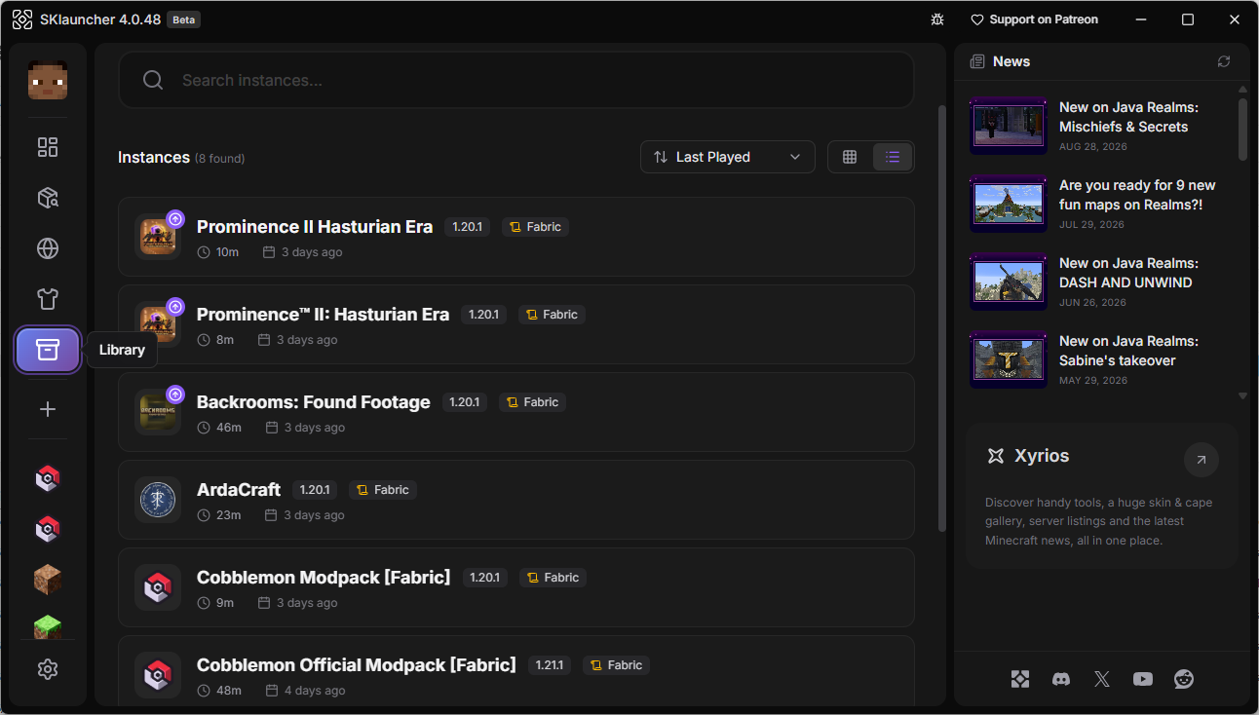
Task: Select the Prominence™ II: Hasturian Era title
Action: [x=323, y=315]
